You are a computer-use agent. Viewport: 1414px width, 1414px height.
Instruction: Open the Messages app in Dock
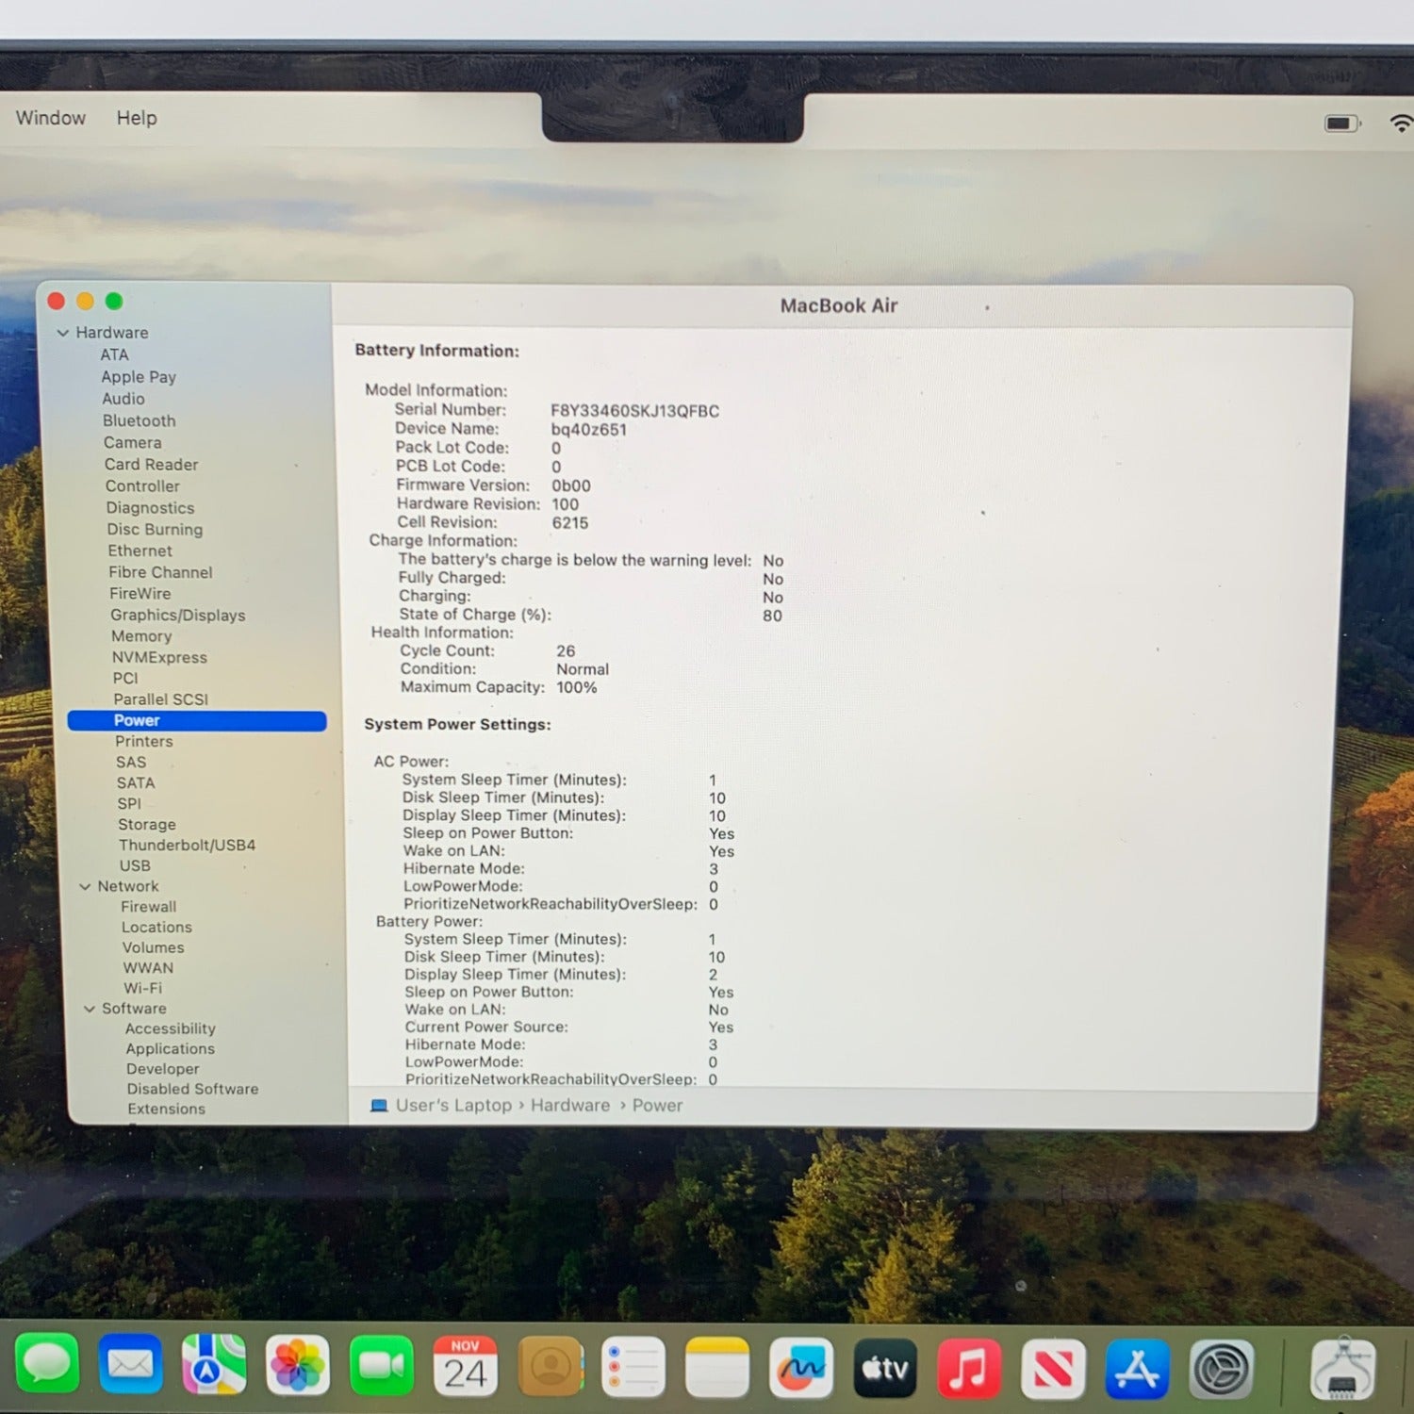pyautogui.click(x=46, y=1364)
